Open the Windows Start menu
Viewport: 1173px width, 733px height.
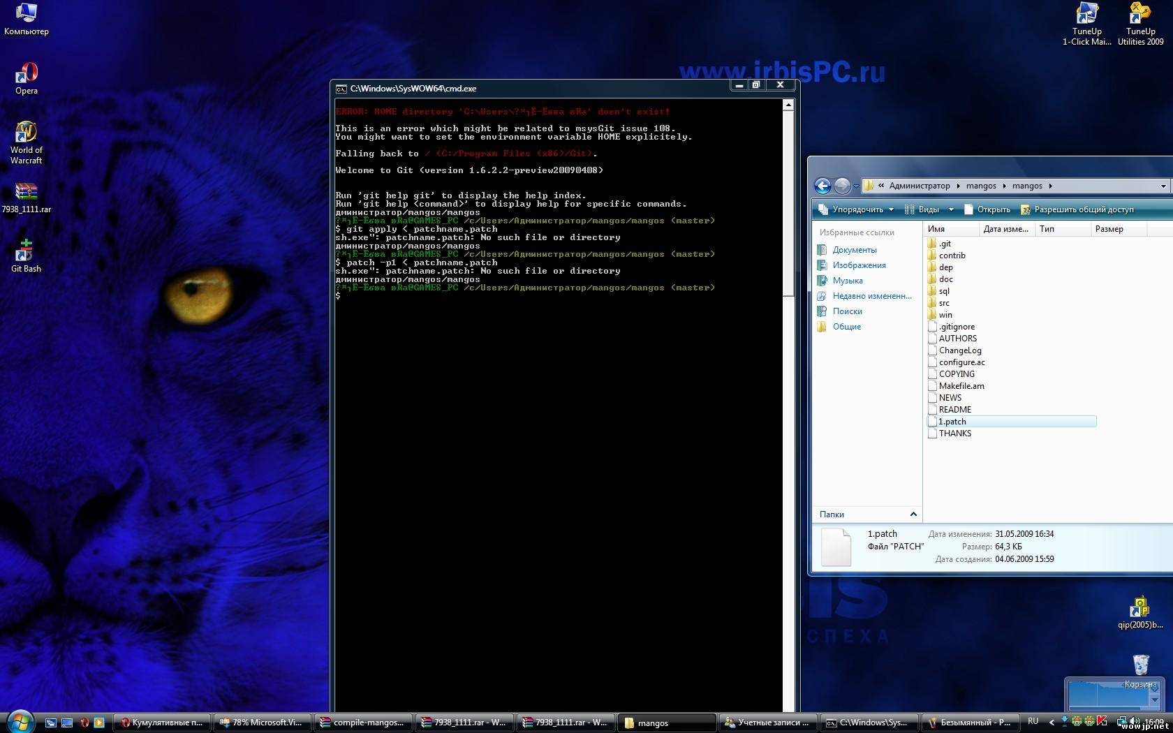tap(20, 722)
